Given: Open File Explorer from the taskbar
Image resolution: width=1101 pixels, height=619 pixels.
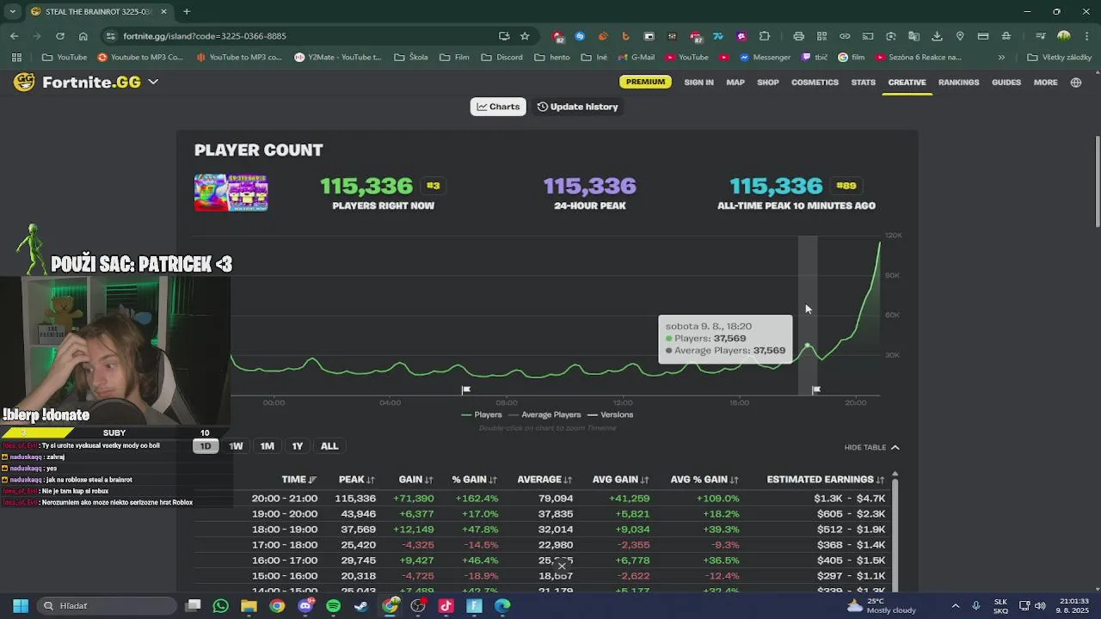Looking at the screenshot, I should [x=249, y=605].
